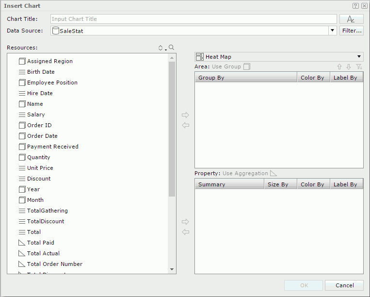
Task: Click the Cancel button
Action: click(344, 285)
